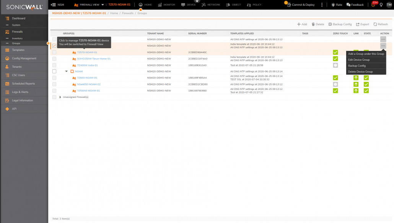Check the checkbox for TZ400W-India-01 row
This screenshot has width=394, height=223.
click(54, 65)
